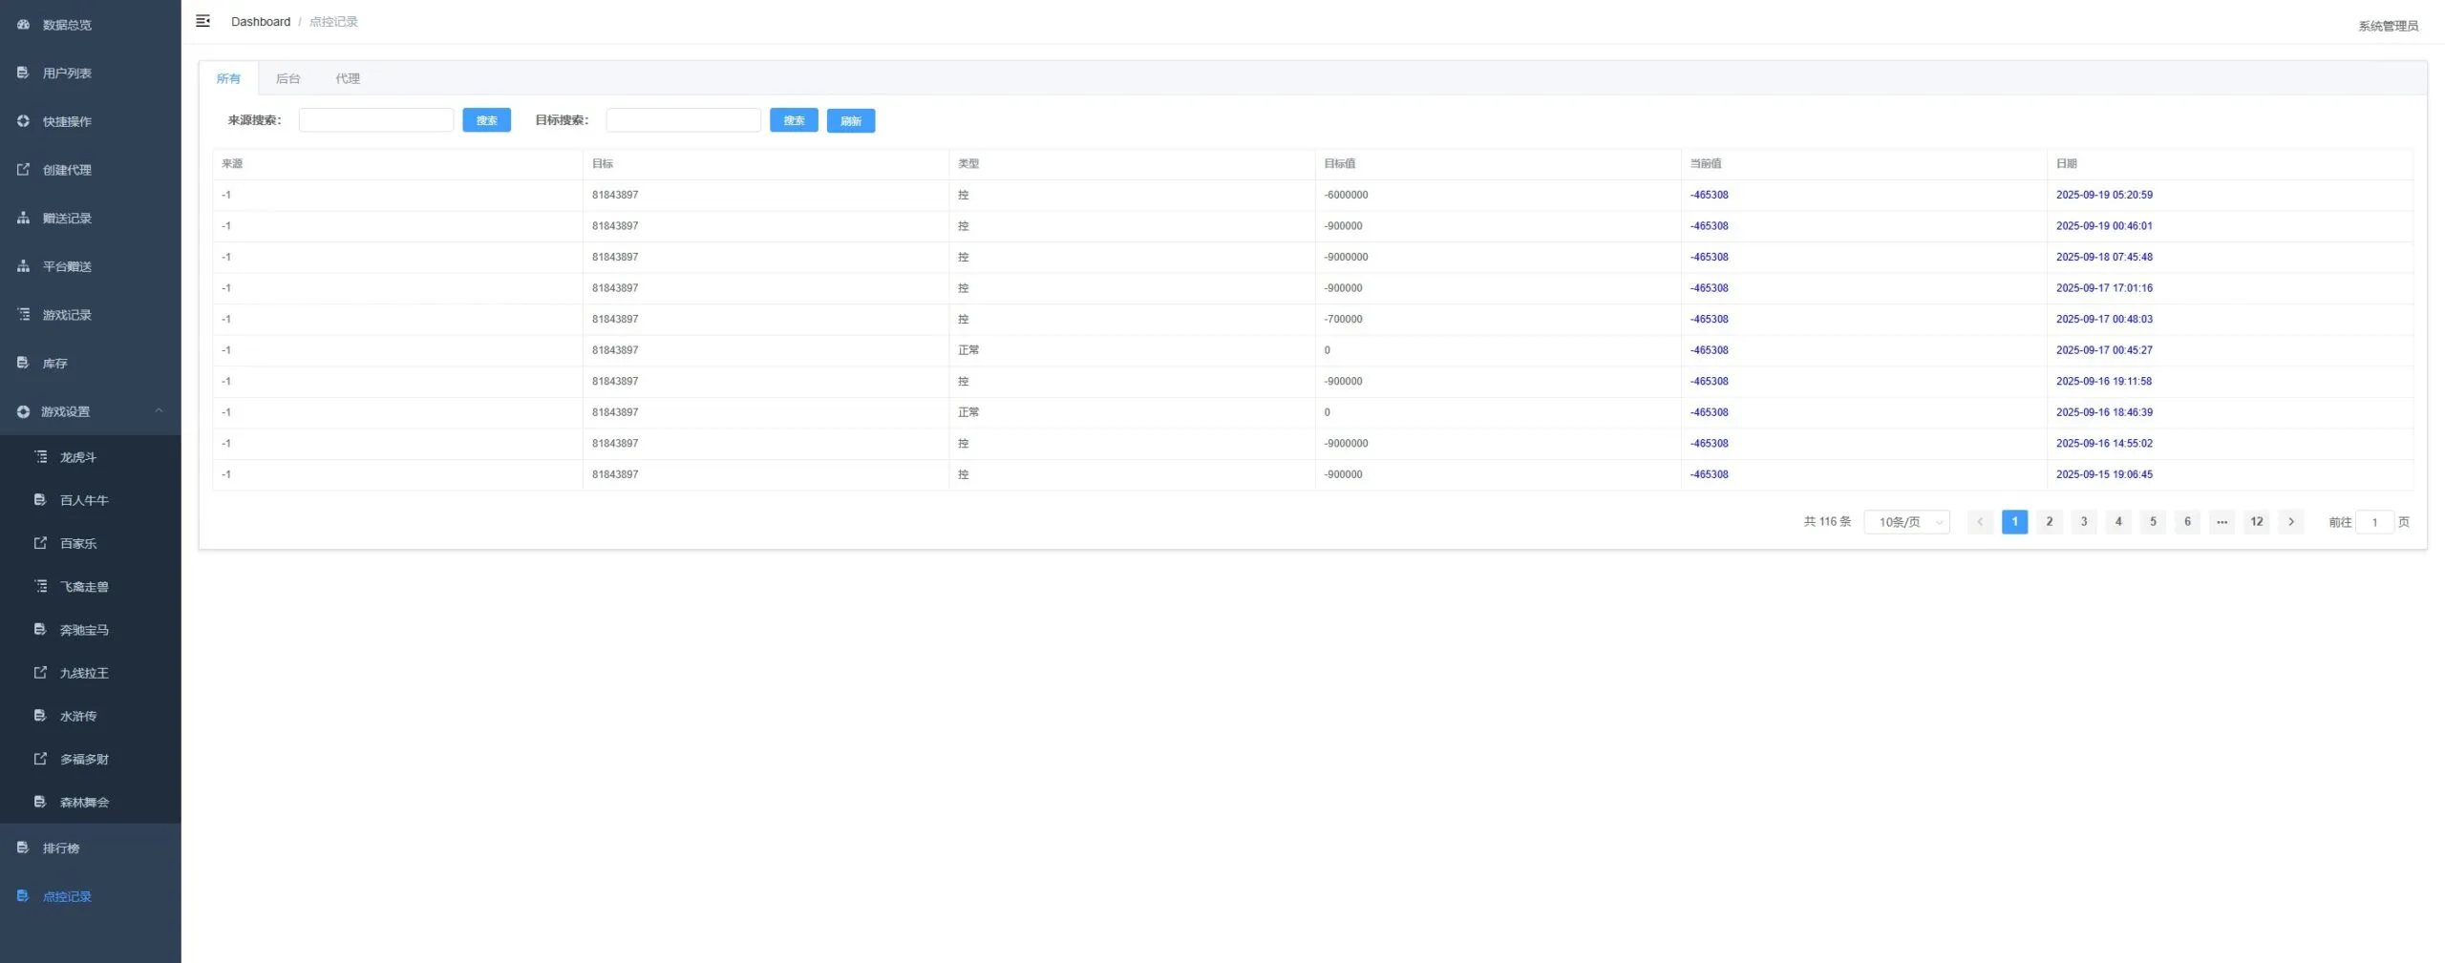Focus the 目标搜索 input field

pyautogui.click(x=684, y=120)
